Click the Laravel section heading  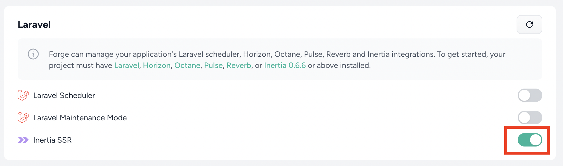[34, 25]
